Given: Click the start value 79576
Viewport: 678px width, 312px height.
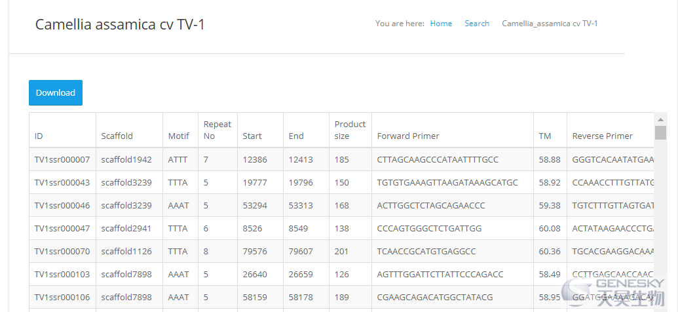Looking at the screenshot, I should click(x=255, y=252).
